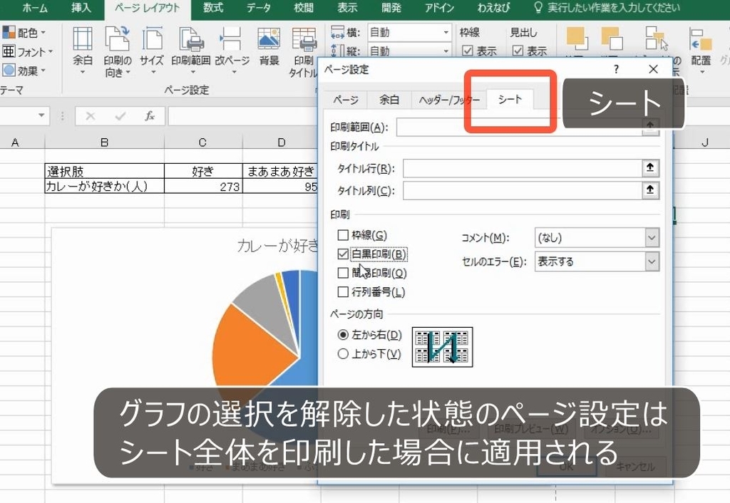
Task: Select cell containing 選択肢
Action: pyautogui.click(x=104, y=171)
